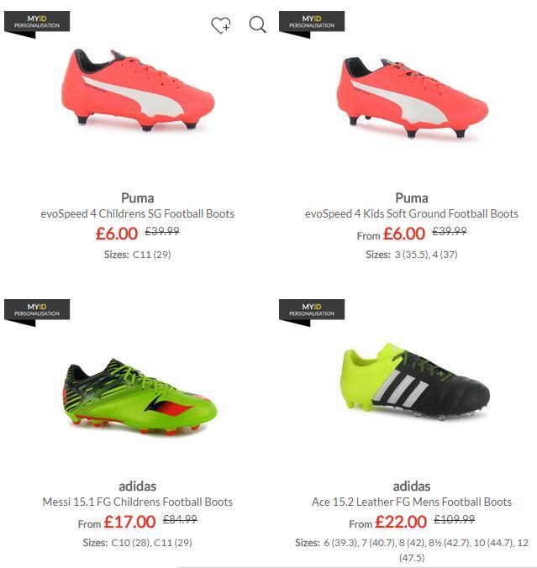Viewport: 537px width, 568px height.
Task: Click MYiD badge on Puma Childrens boots
Action: point(37,24)
